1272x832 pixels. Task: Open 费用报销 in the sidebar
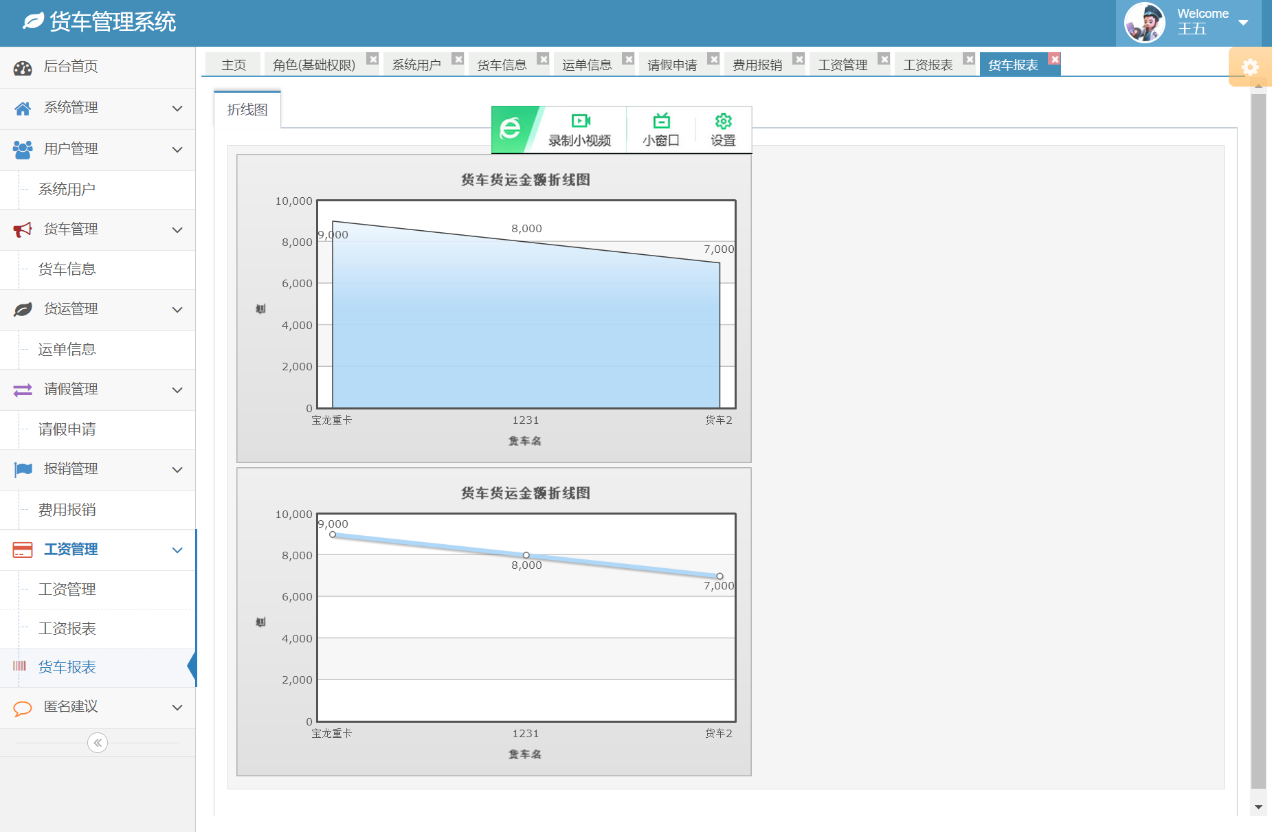tap(67, 510)
